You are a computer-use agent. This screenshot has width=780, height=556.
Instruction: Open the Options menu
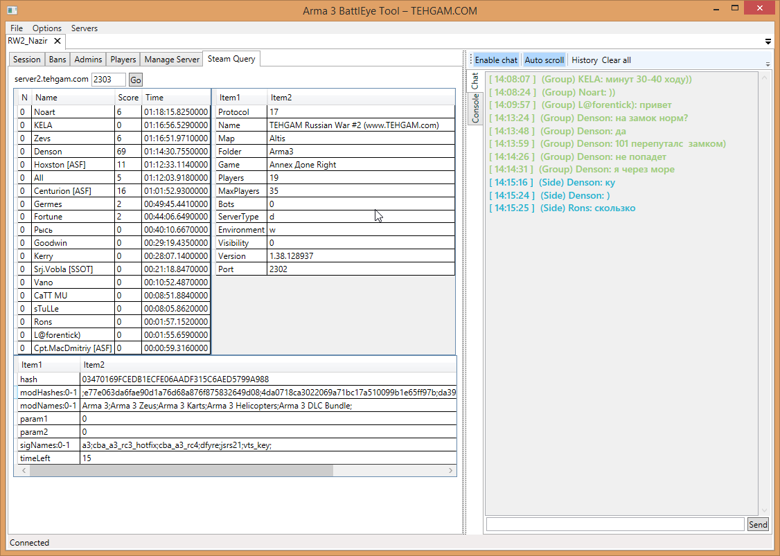(x=47, y=28)
